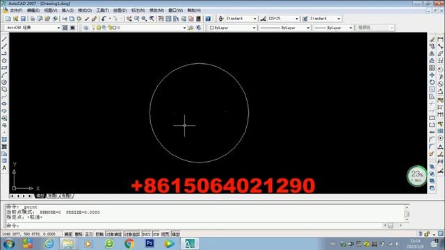The image size is (445, 250).
Task: Open Chrome from the taskbar
Action: (x=129, y=244)
